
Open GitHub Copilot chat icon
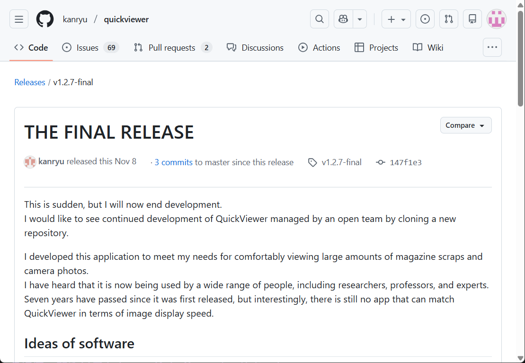click(x=342, y=19)
